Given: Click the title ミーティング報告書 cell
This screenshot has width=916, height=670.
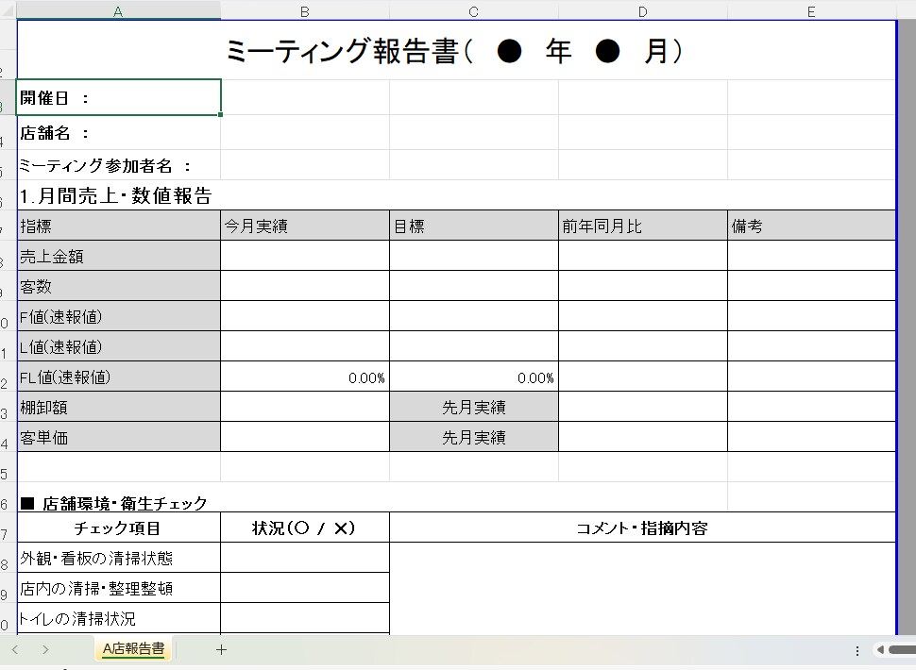Looking at the screenshot, I should coord(456,51).
